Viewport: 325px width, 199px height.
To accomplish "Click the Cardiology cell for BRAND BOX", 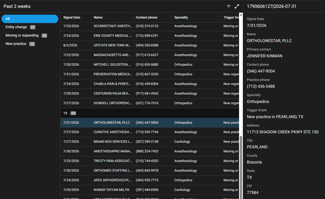I will click(182, 142).
